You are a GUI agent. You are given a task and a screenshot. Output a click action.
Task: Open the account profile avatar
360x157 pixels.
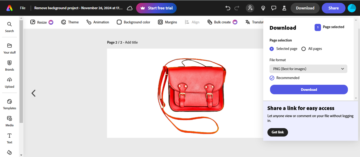352,8
